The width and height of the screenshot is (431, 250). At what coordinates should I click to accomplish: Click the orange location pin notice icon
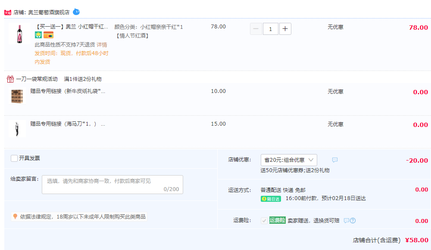tap(16, 216)
